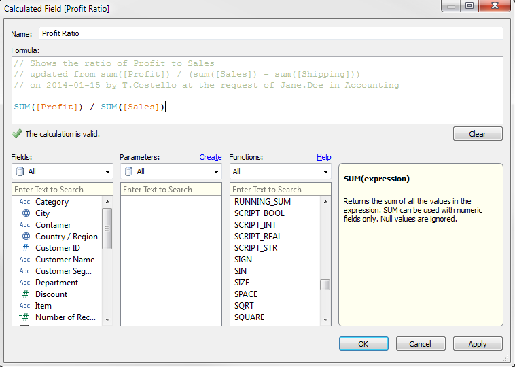Select the Country / Region field

(x=67, y=237)
